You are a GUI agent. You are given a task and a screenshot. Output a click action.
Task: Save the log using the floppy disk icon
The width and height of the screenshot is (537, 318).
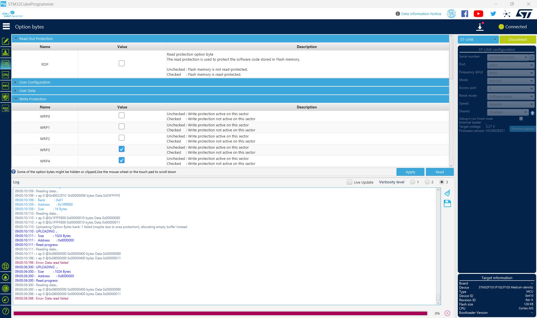(x=447, y=203)
